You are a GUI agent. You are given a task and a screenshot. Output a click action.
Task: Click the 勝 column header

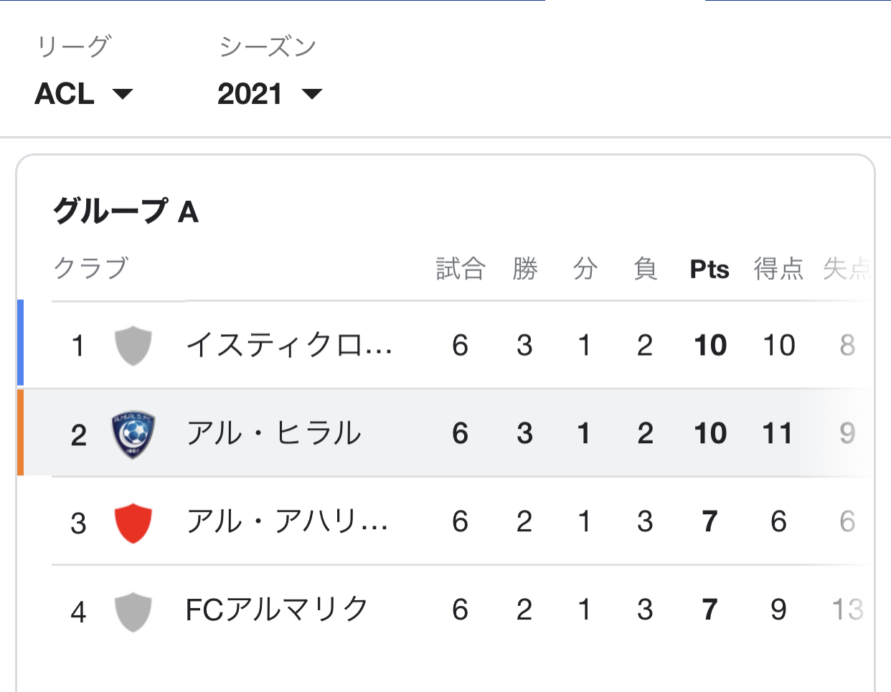click(x=524, y=270)
